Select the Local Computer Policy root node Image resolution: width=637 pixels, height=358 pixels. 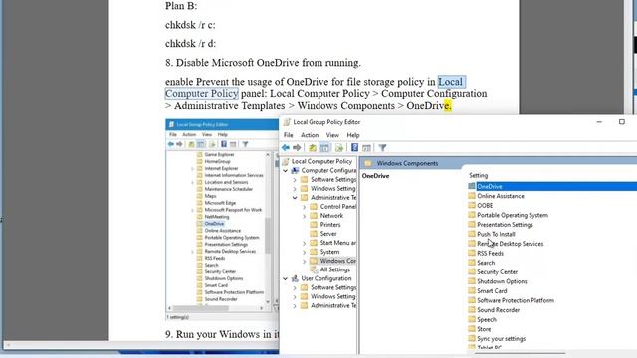(x=321, y=161)
